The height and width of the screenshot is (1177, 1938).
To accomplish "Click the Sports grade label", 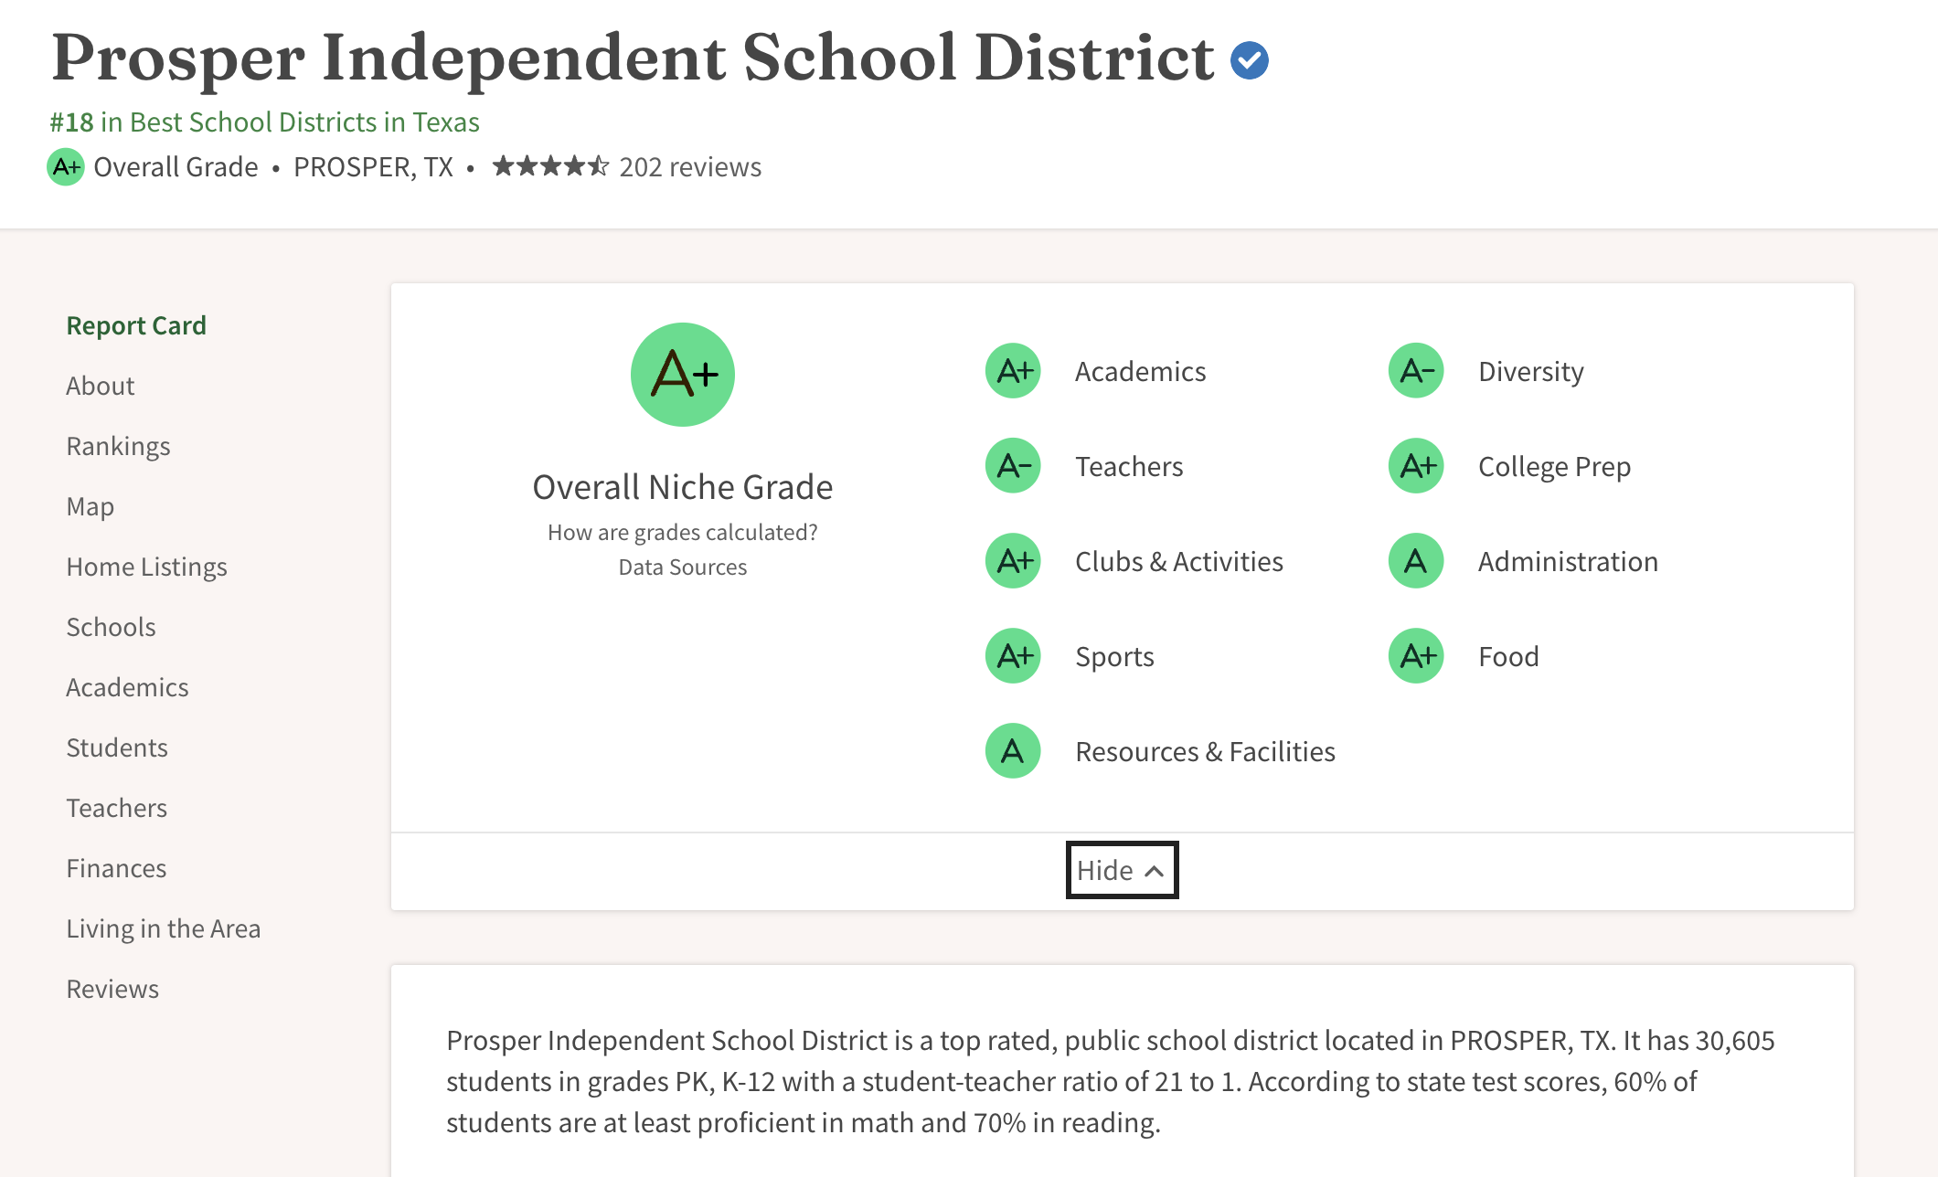I will point(1114,656).
